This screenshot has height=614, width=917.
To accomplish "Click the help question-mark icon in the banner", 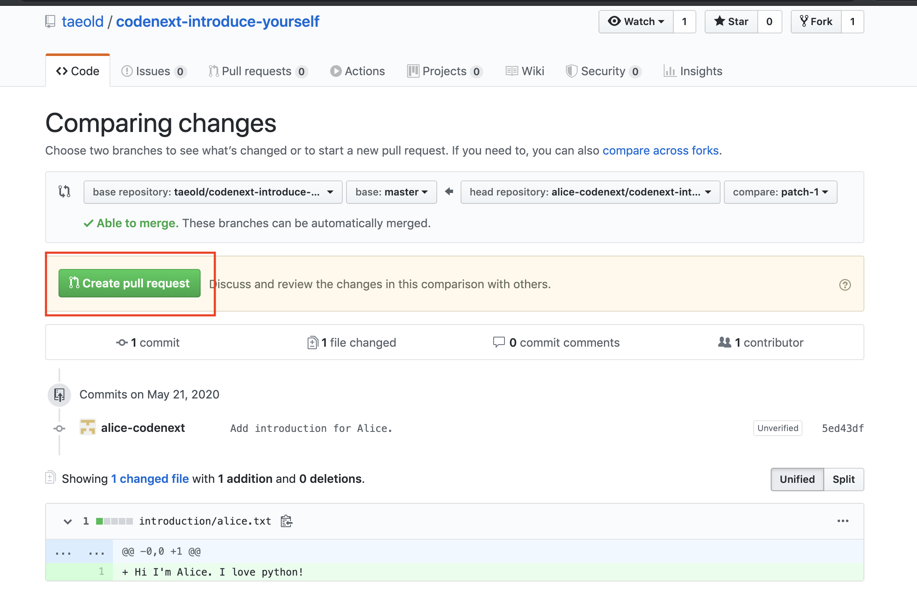I will click(x=845, y=284).
